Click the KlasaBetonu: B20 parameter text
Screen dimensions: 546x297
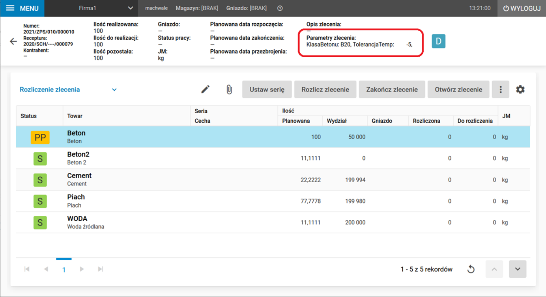pos(328,45)
